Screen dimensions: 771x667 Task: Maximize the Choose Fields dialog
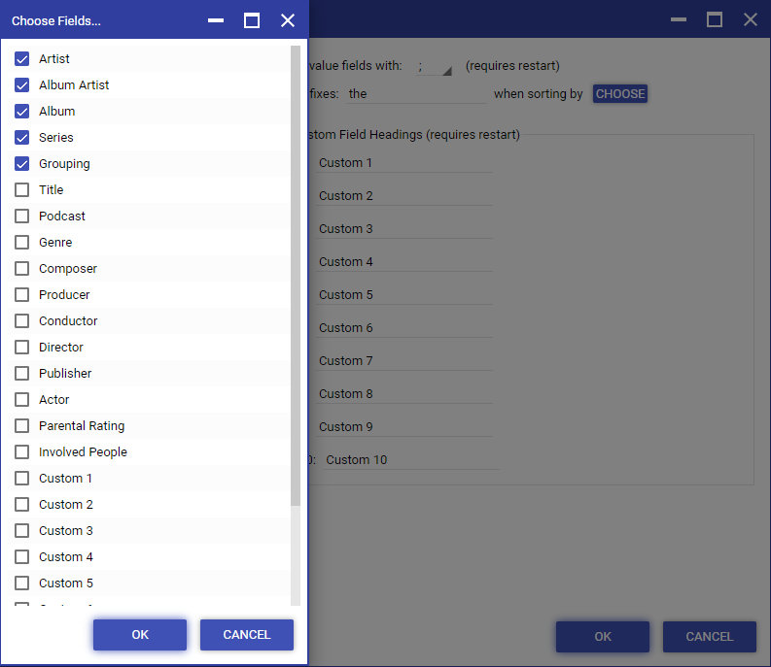point(252,20)
